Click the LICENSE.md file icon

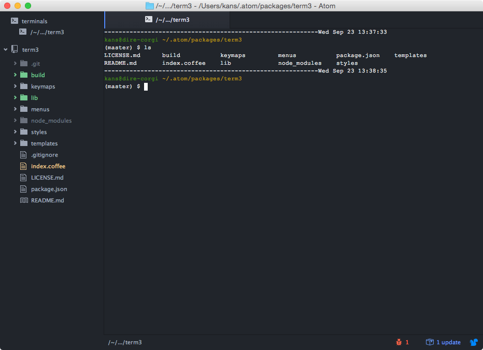(23, 177)
